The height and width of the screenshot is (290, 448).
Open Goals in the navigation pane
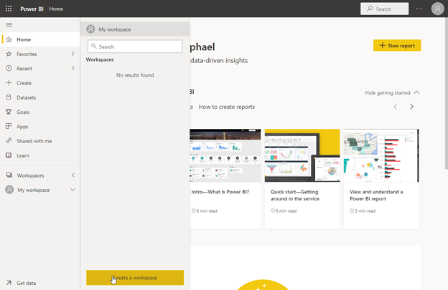click(x=40, y=112)
